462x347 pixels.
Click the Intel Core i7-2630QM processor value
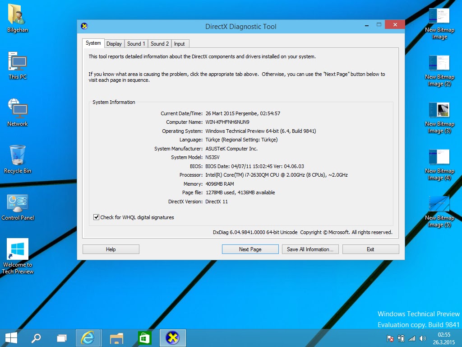click(277, 175)
